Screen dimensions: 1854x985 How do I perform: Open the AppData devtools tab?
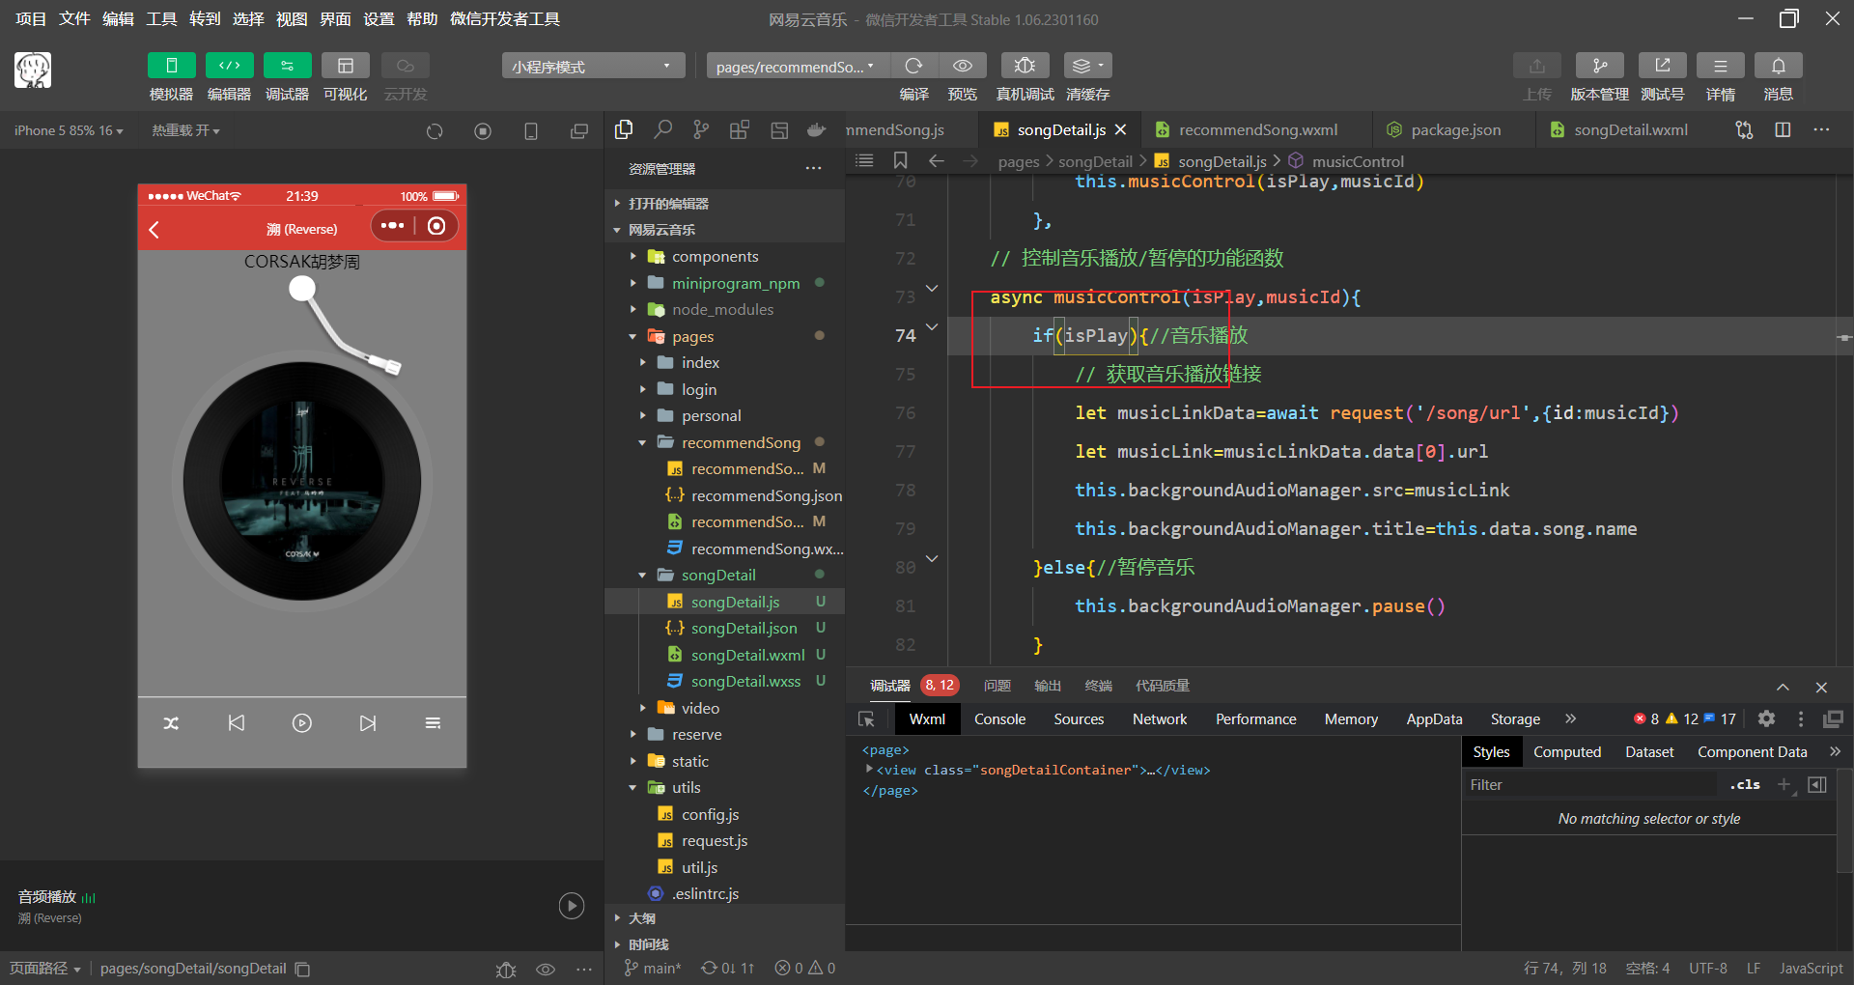tap(1434, 718)
